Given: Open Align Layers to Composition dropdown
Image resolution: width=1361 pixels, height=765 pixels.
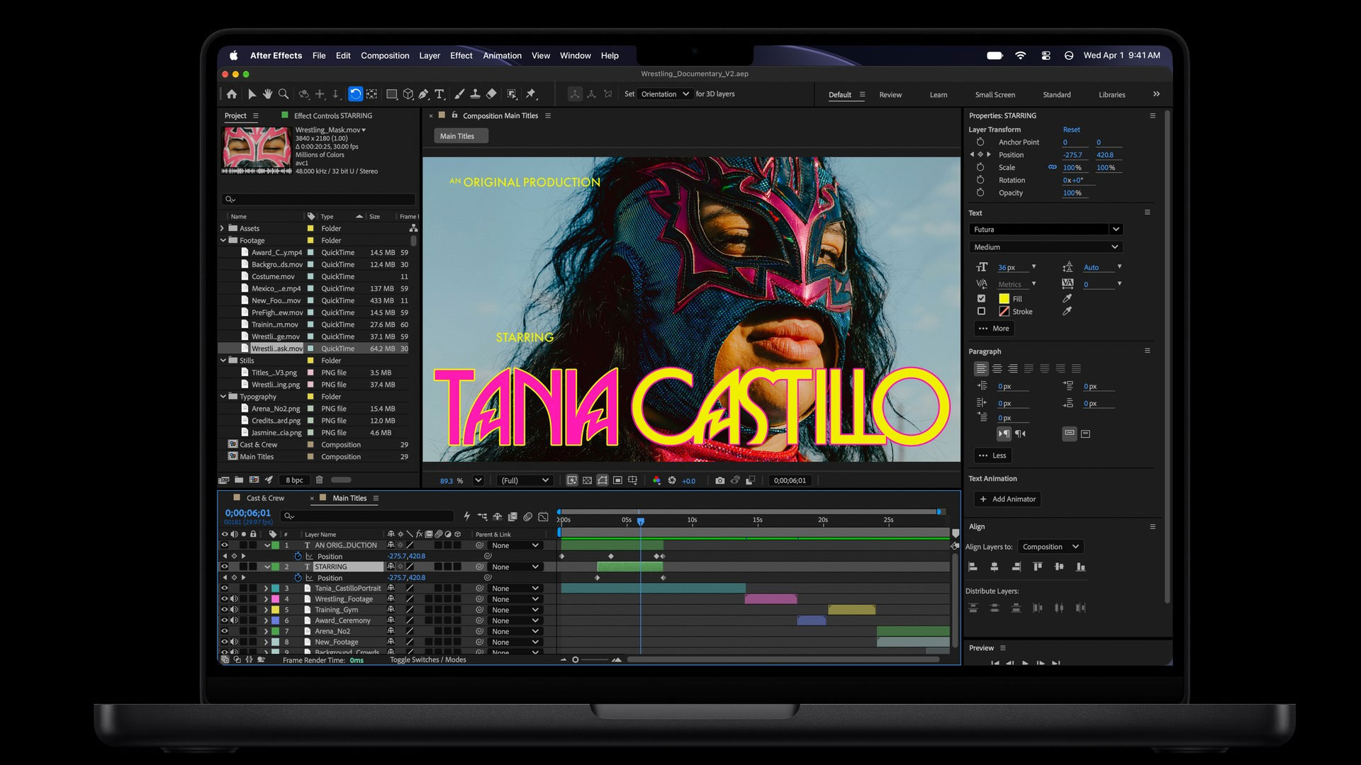Looking at the screenshot, I should click(x=1051, y=547).
